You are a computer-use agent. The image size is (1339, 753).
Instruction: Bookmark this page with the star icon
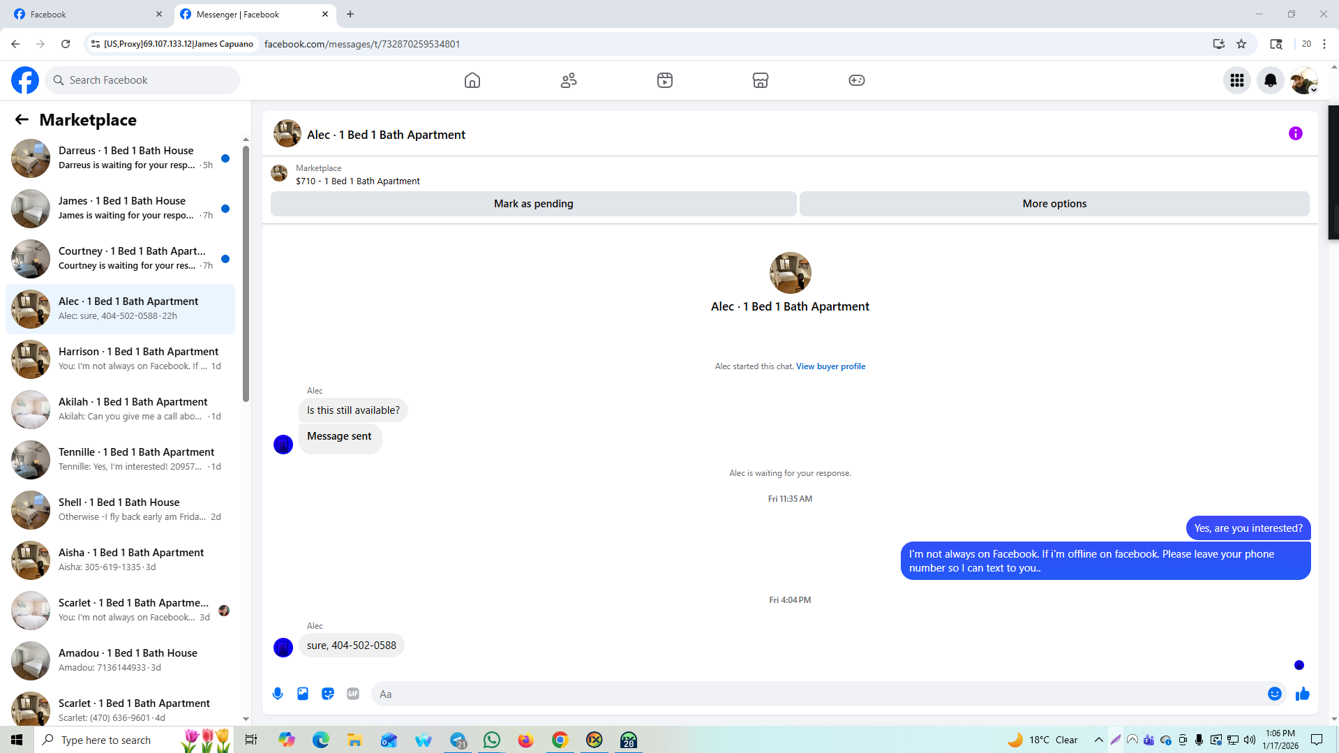click(x=1241, y=44)
